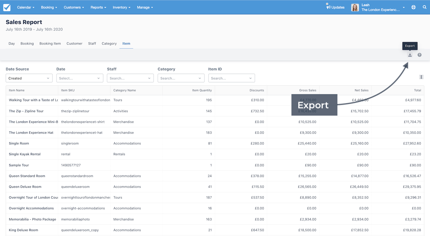The image size is (430, 236).
Task: Click Walking Tour with a Taste item name
Action: coord(33,100)
